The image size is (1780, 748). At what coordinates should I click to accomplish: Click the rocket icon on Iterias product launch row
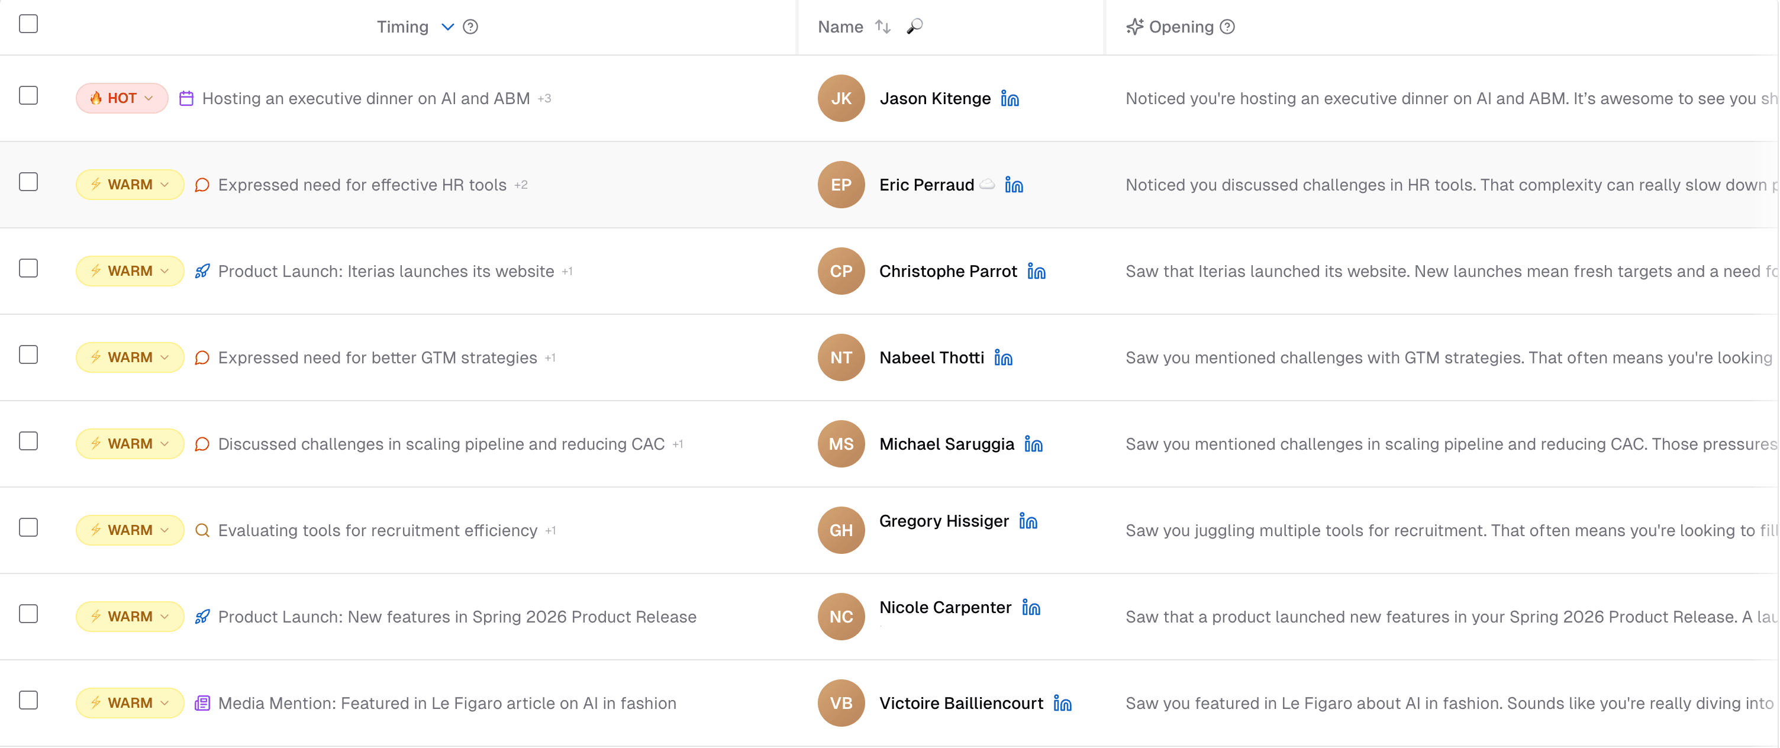point(201,271)
